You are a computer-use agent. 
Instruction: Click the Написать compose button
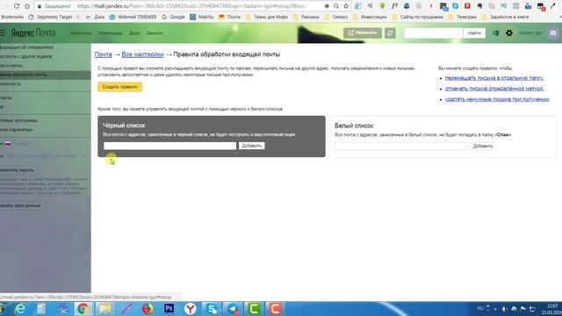coord(363,33)
